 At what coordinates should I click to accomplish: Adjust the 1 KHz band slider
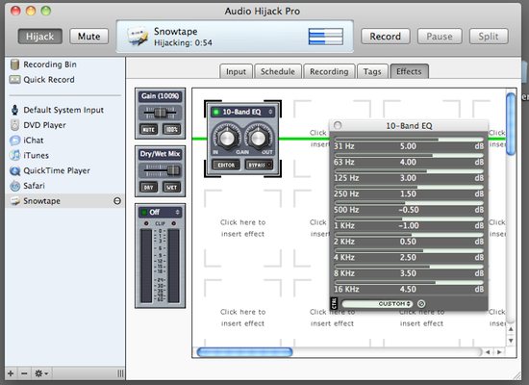pyautogui.click(x=409, y=218)
